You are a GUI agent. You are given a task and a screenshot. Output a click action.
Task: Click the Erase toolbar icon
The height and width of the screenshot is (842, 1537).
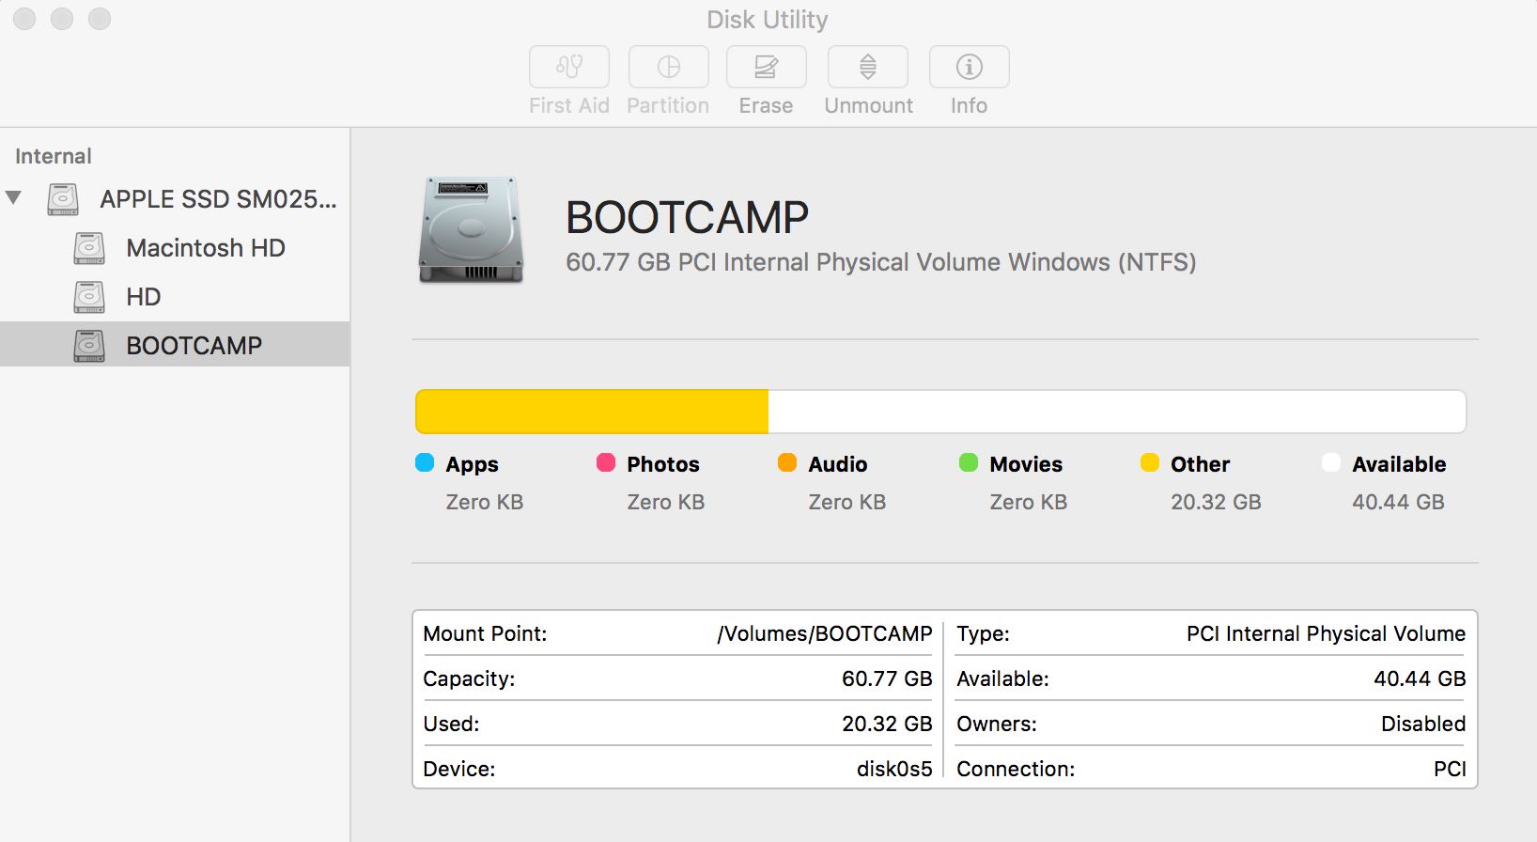[767, 67]
